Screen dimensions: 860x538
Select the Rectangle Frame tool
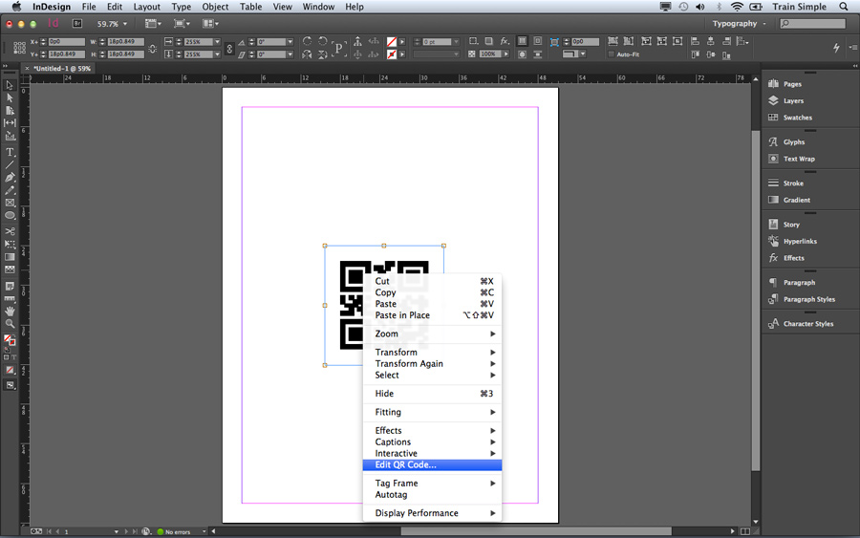pyautogui.click(x=10, y=203)
